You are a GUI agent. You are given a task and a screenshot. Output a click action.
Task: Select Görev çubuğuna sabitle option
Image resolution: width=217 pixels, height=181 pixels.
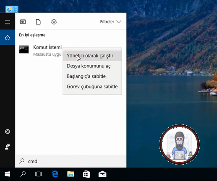(x=92, y=87)
